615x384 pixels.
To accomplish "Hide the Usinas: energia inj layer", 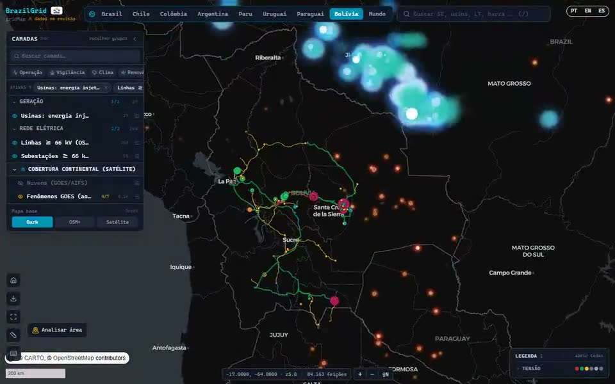I will (x=15, y=116).
